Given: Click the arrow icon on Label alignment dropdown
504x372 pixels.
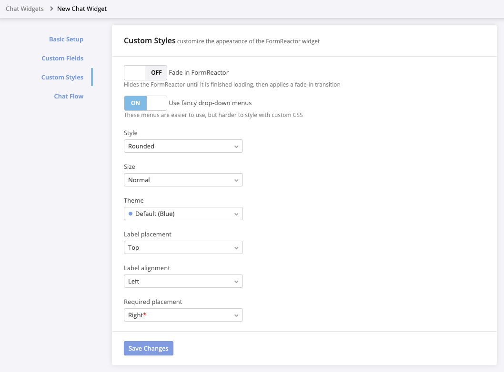Looking at the screenshot, I should tap(236, 282).
